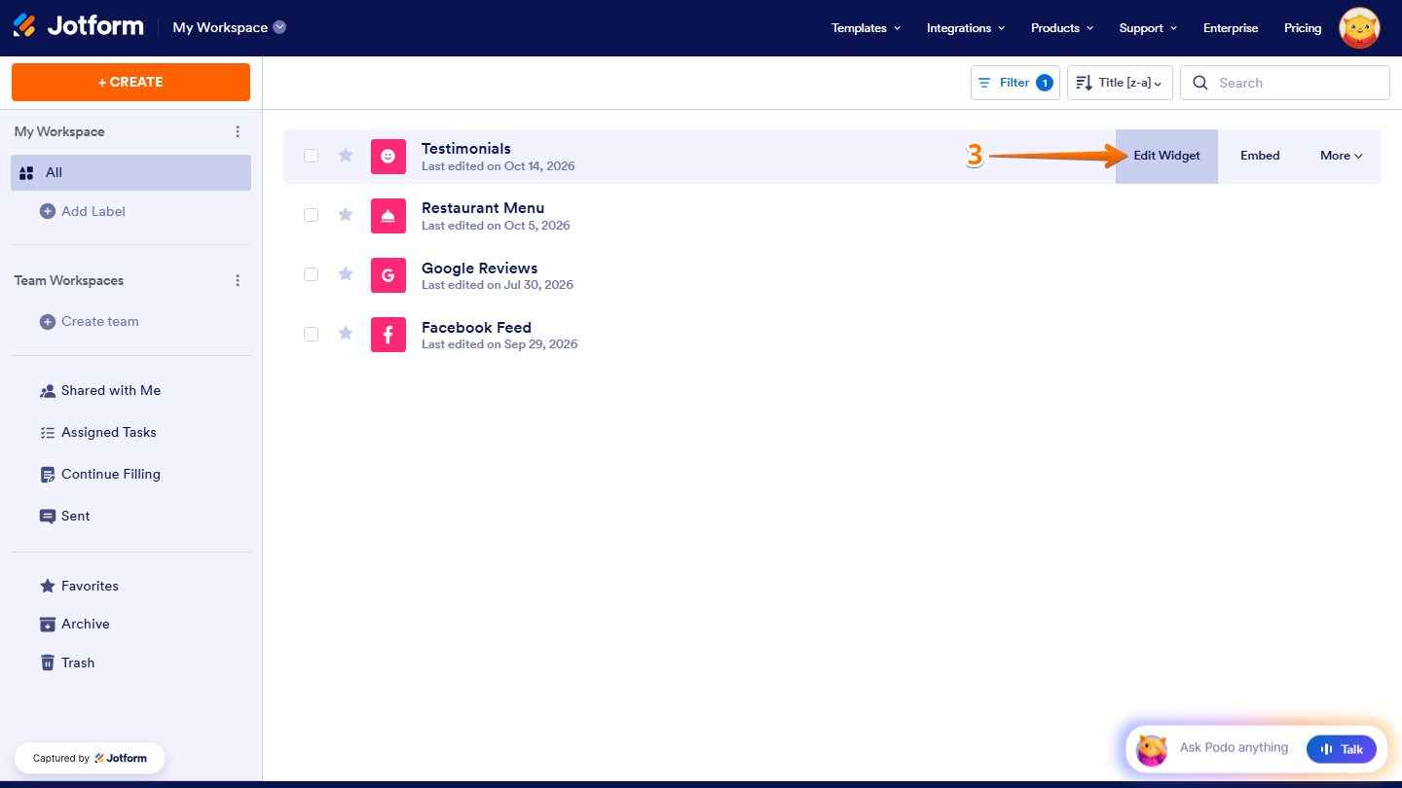
Task: Open the Templates dropdown menu
Action: (x=866, y=28)
